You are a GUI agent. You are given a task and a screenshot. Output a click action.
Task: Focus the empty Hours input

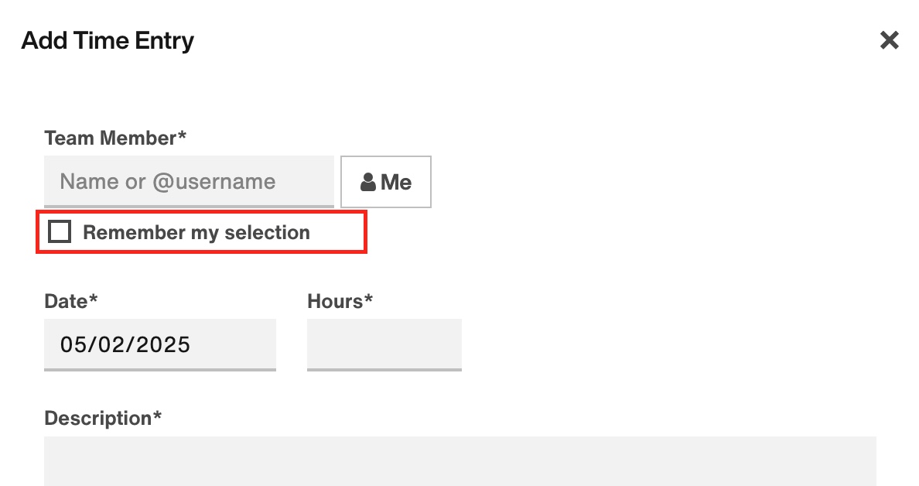pyautogui.click(x=384, y=344)
